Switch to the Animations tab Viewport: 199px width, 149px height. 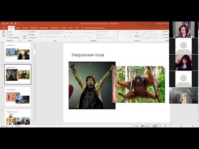pos(44,28)
